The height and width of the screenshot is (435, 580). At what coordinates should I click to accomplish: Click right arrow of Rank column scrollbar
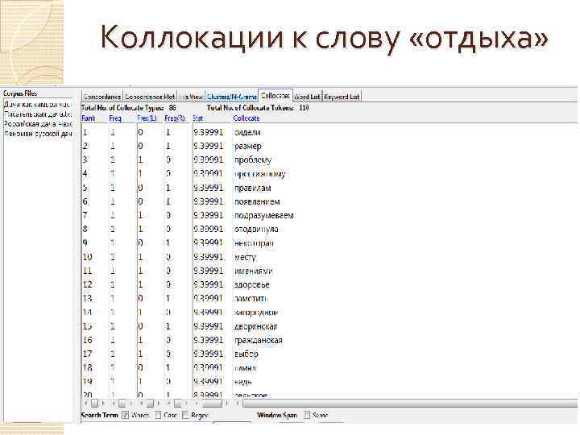[103, 404]
